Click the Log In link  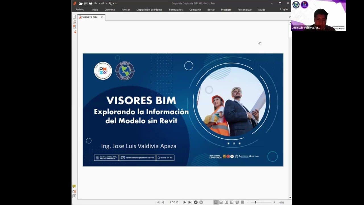point(284,9)
